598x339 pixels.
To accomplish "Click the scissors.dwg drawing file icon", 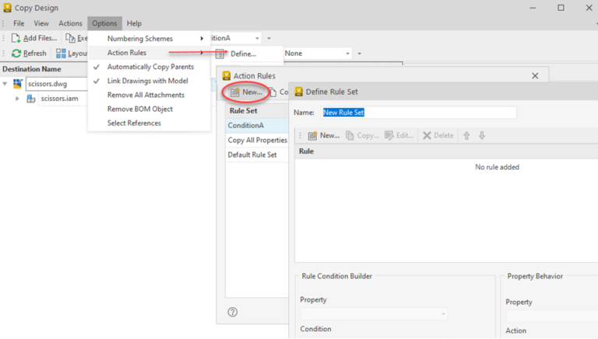I will point(18,84).
